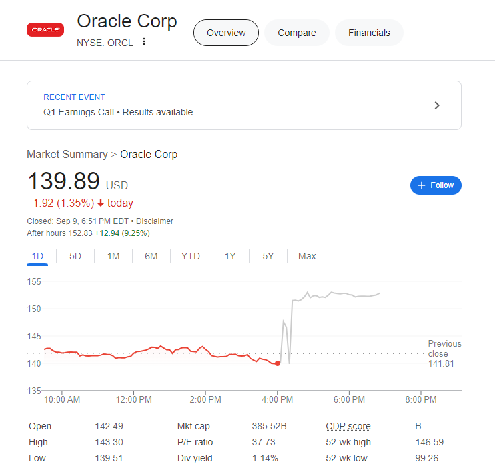The image size is (495, 468).
Task: Click the CDP score label
Action: pos(348,426)
